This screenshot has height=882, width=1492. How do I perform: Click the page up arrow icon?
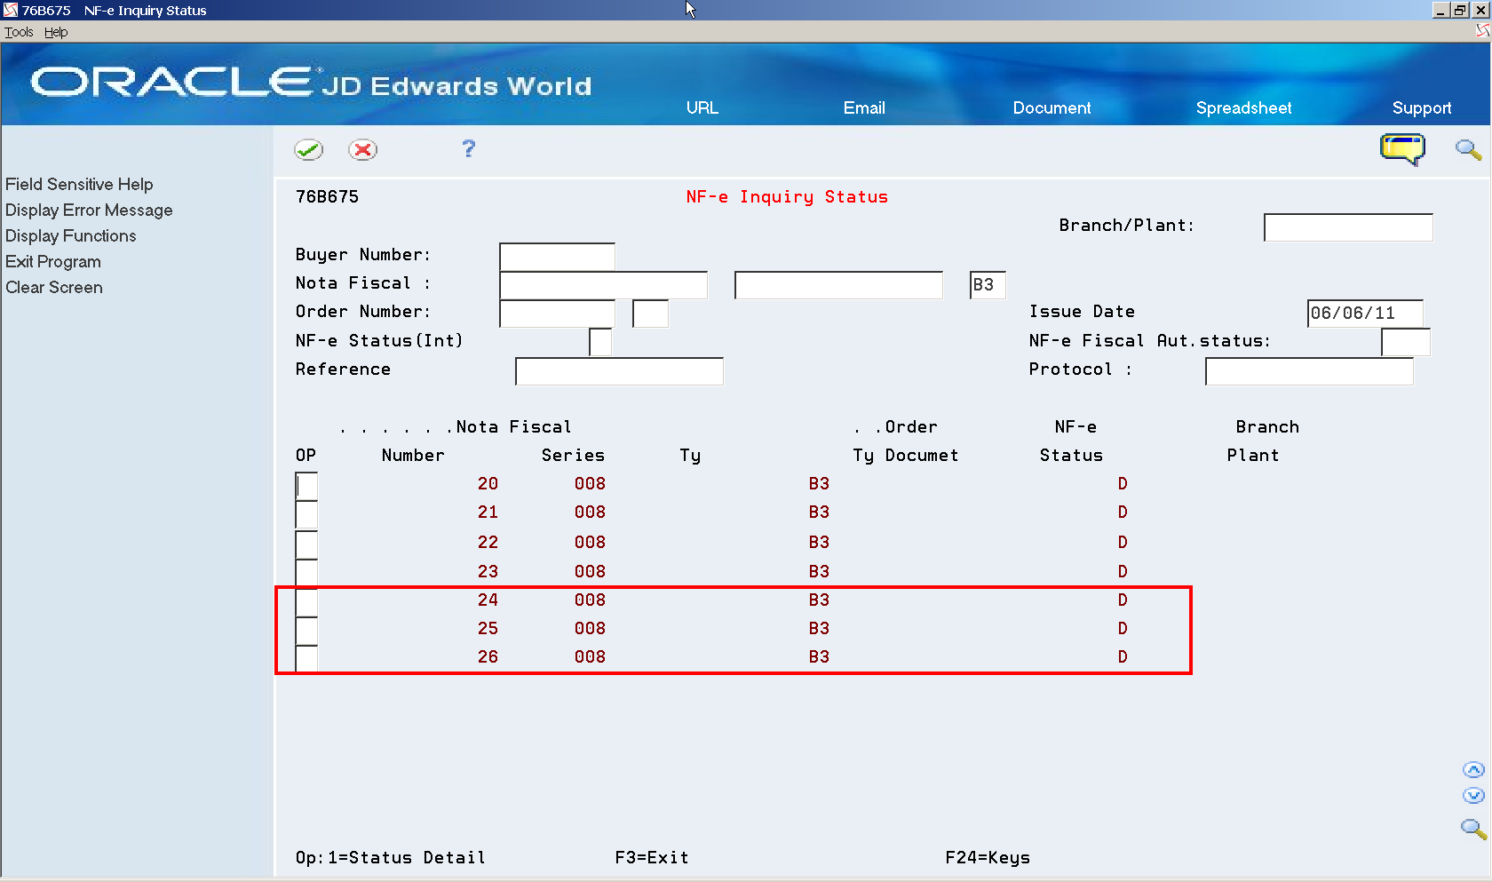[1473, 769]
